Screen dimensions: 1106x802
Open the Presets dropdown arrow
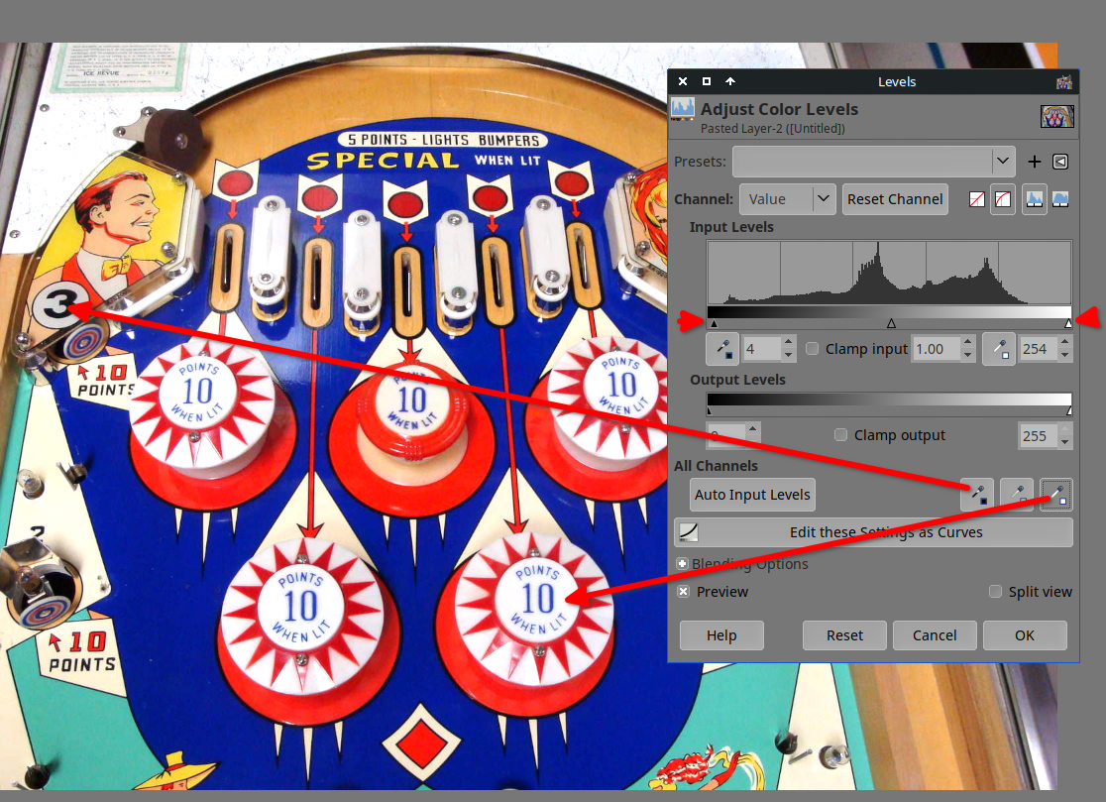[1002, 162]
